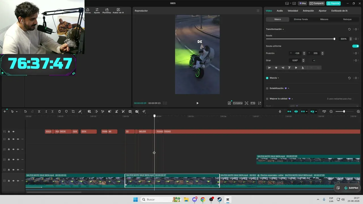Expand the Estabilización options arrow
This screenshot has height=204, width=363.
pos(288,88)
